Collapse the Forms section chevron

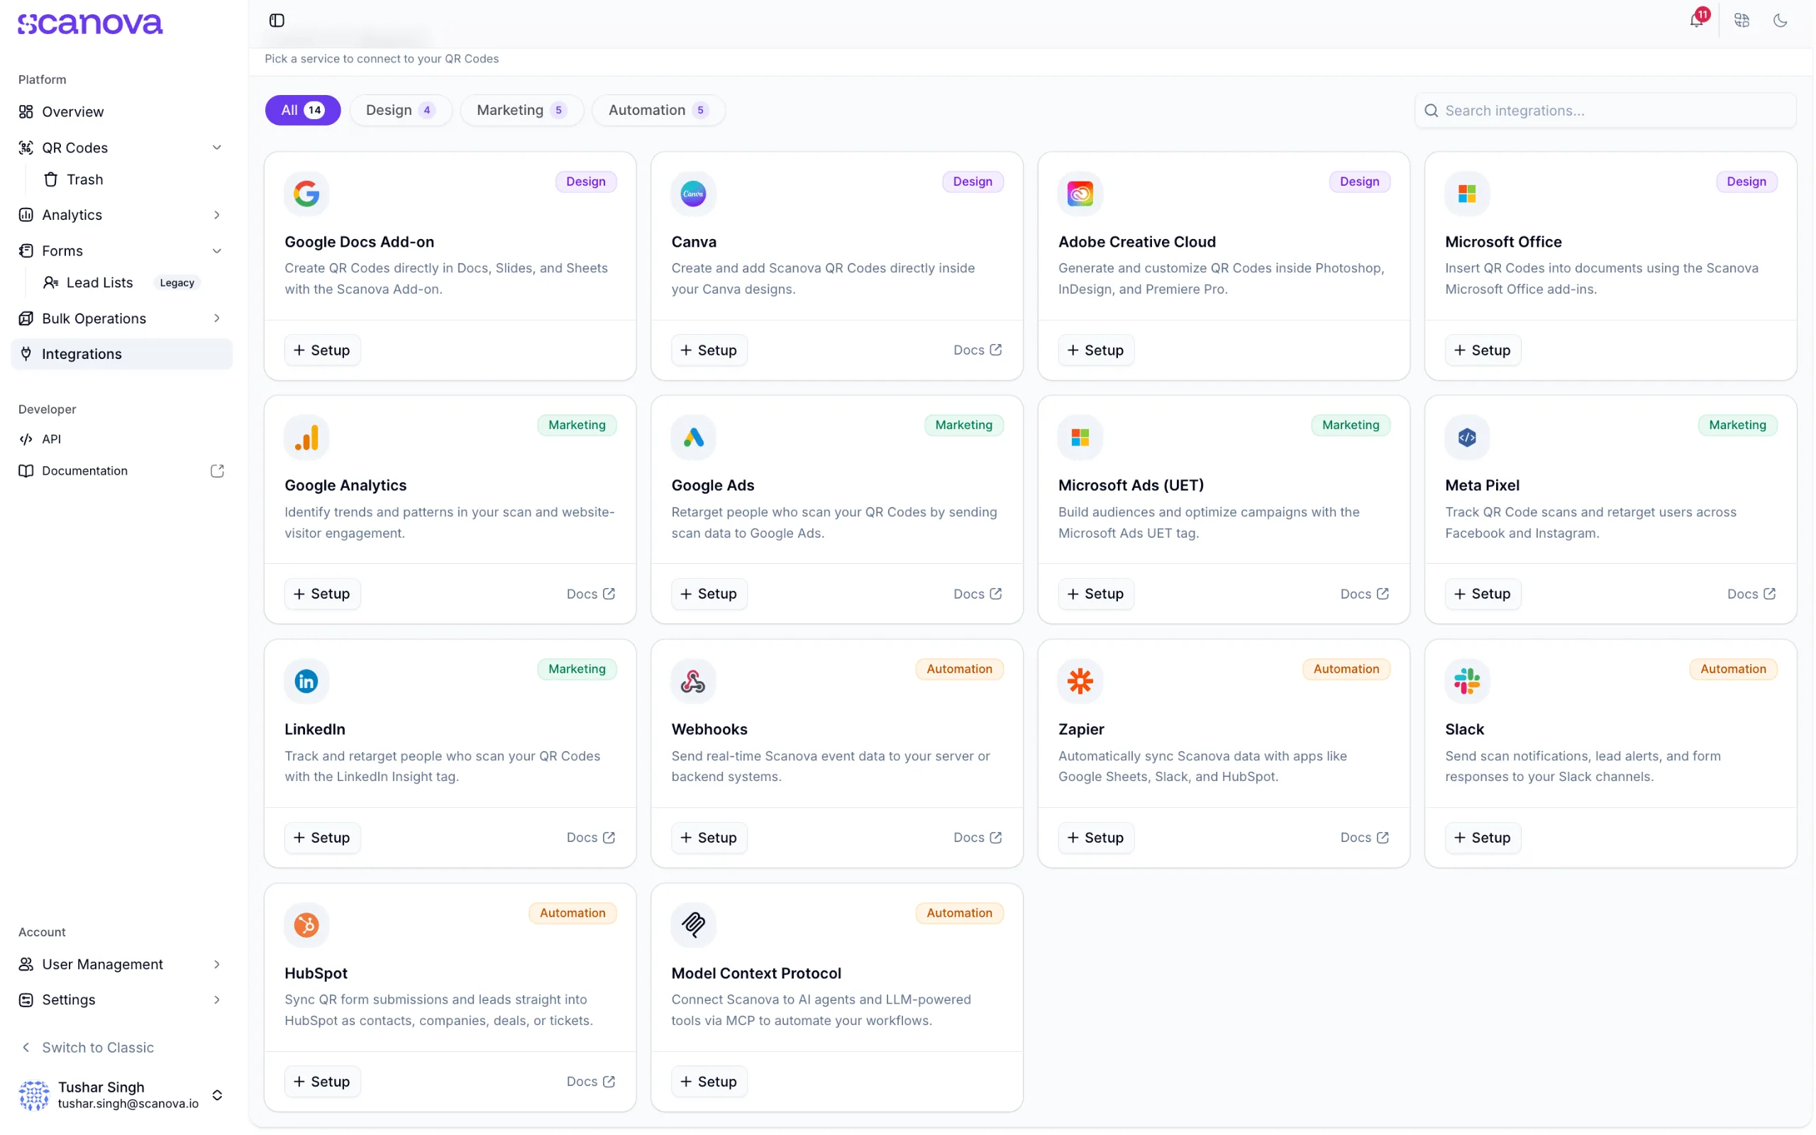click(217, 250)
